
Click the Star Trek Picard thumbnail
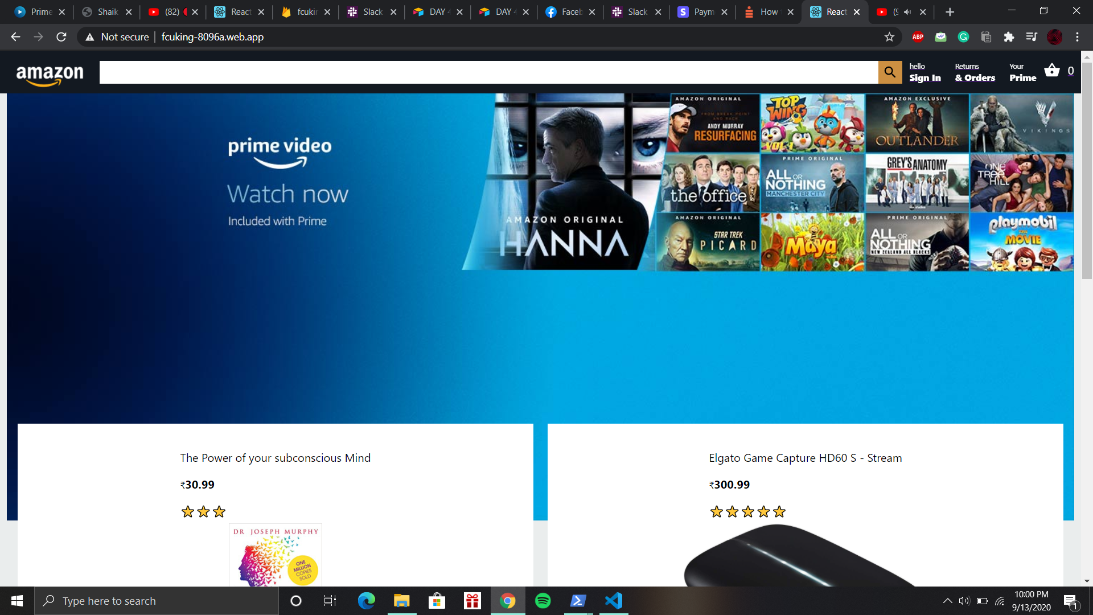708,242
